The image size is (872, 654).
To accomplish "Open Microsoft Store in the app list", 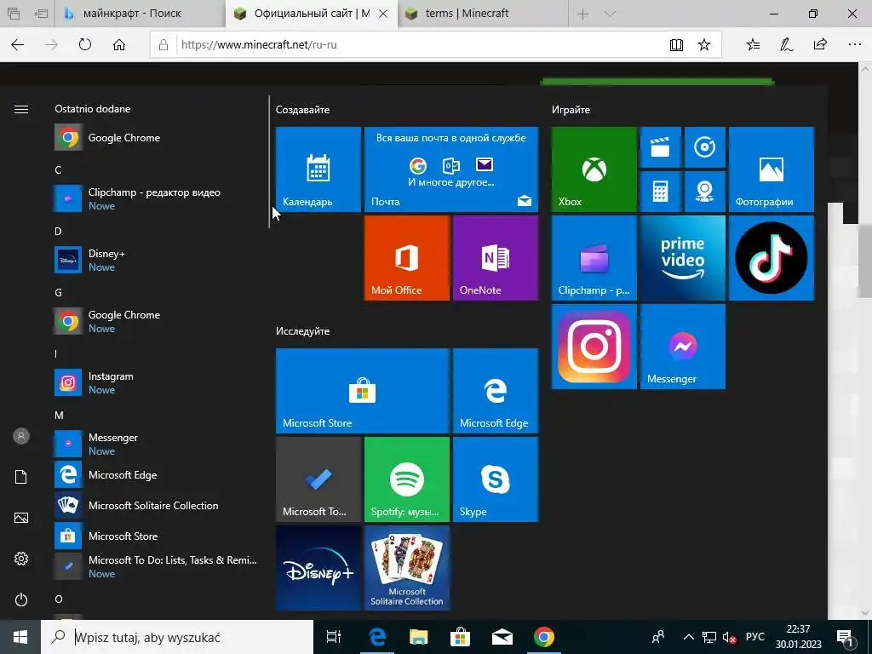I will point(158,536).
